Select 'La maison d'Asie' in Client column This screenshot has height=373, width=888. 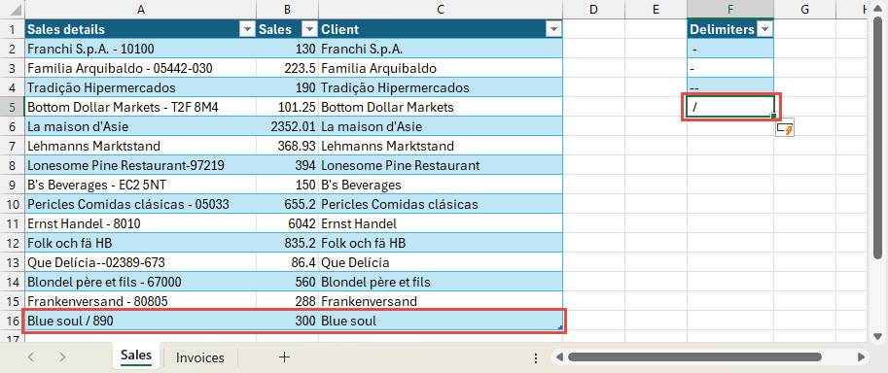441,126
